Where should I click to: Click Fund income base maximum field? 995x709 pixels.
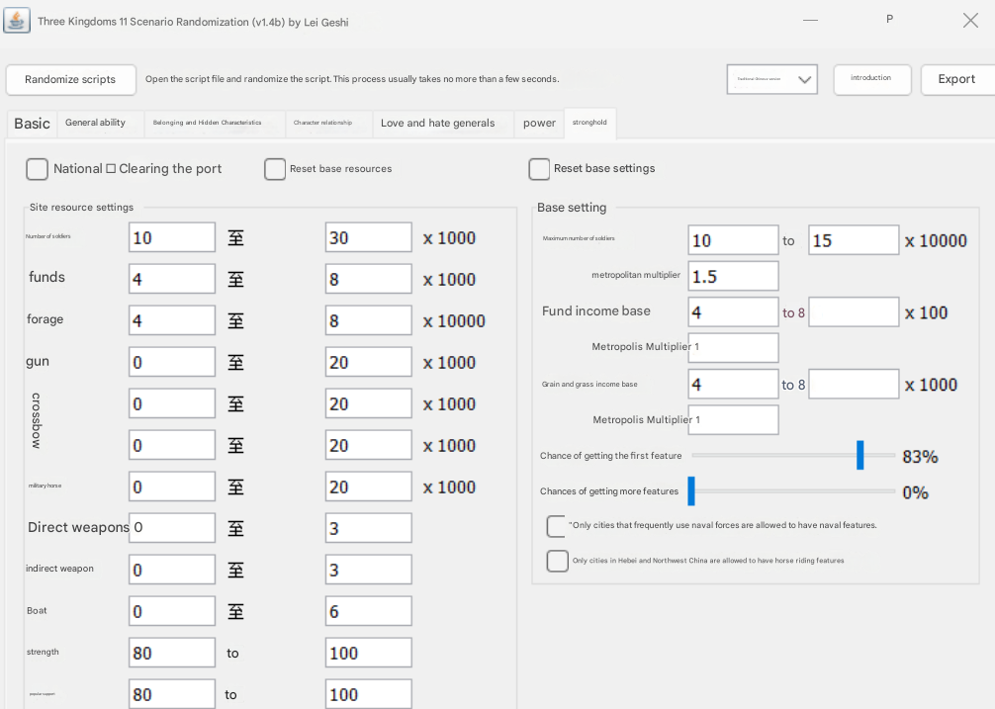click(x=854, y=312)
